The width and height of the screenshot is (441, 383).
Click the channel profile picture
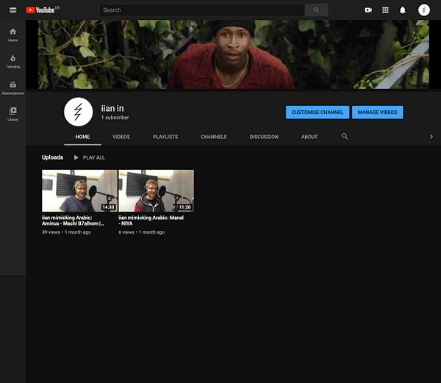[78, 112]
